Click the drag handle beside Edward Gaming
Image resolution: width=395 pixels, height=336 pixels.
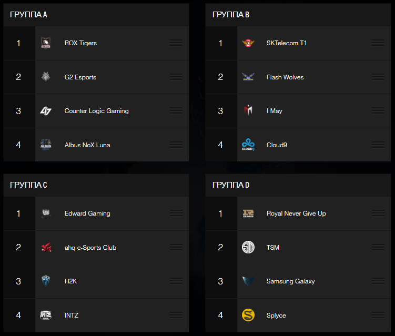click(x=176, y=213)
